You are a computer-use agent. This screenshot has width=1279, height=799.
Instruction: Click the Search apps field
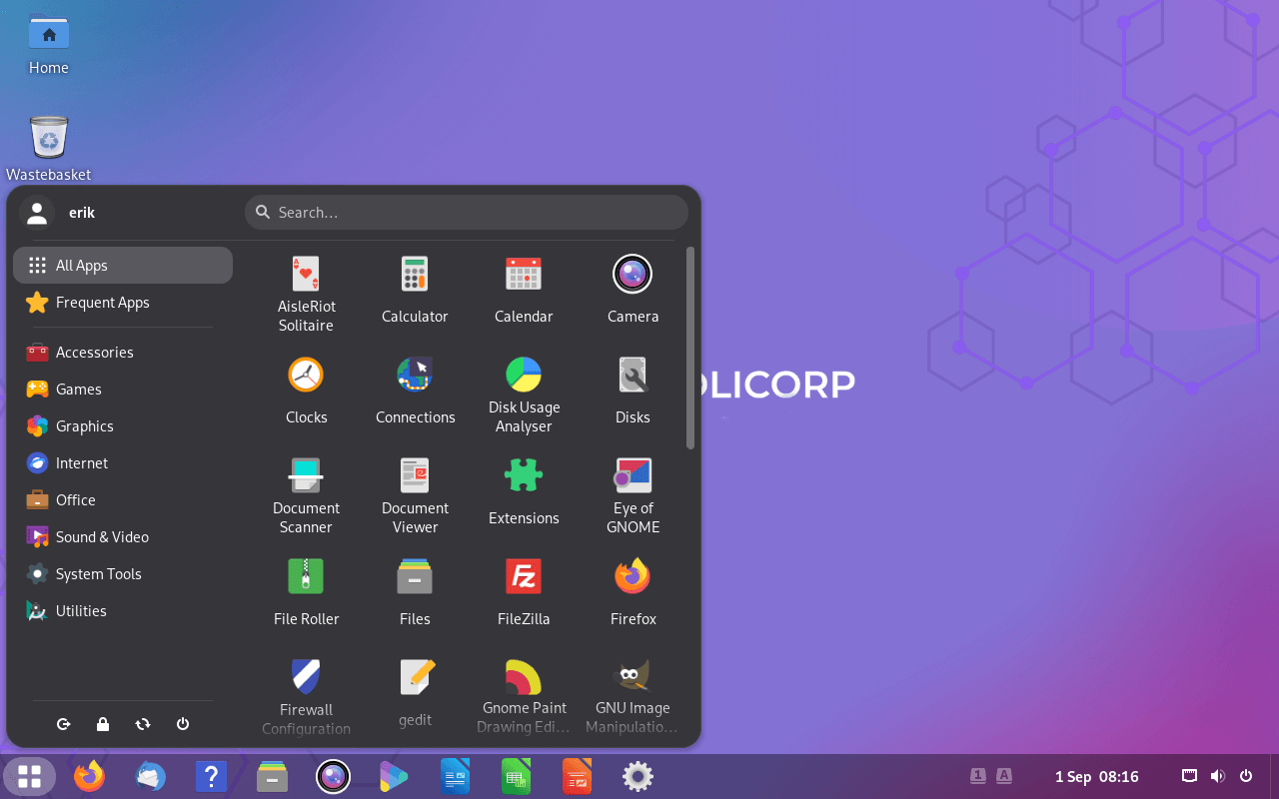click(467, 212)
